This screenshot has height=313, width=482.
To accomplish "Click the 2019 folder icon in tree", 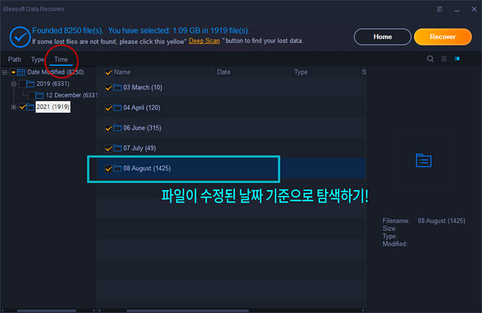I will (x=30, y=84).
